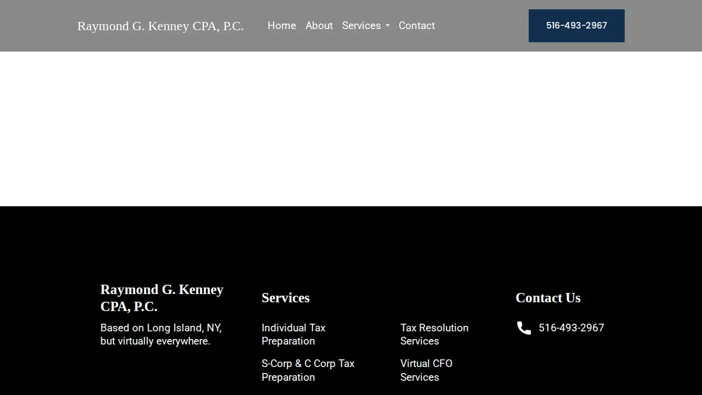The height and width of the screenshot is (395, 702).
Task: Open the Contact page from the navbar
Action: [417, 26]
